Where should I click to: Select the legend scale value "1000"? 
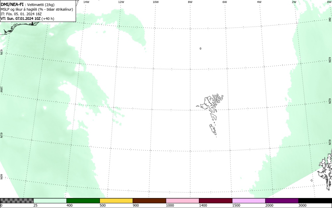tap(170, 205)
